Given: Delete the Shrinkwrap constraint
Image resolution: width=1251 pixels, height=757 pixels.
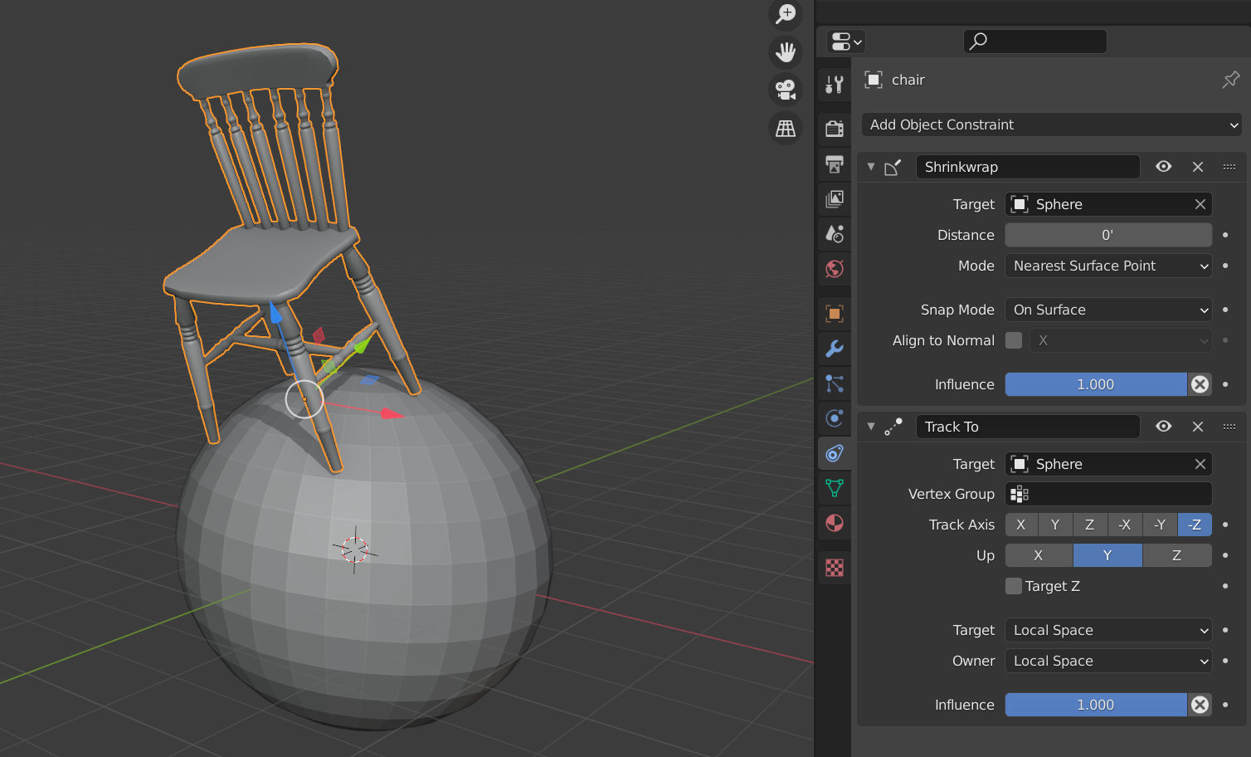Looking at the screenshot, I should (x=1197, y=167).
